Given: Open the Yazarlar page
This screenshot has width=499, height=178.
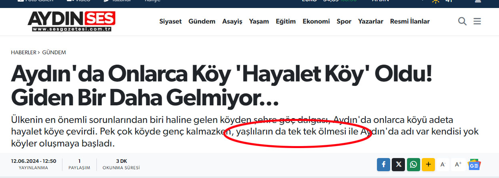Looking at the screenshot, I should 371,22.
